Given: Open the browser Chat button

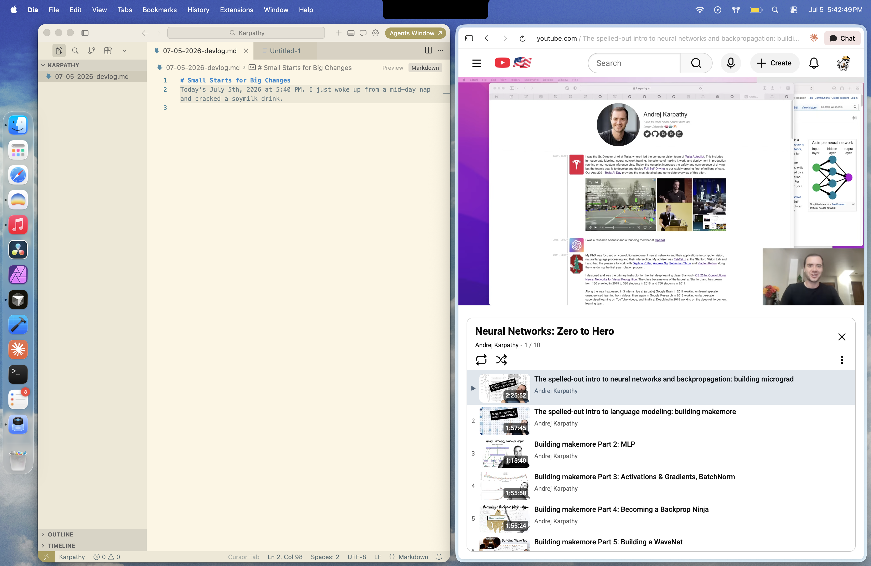Looking at the screenshot, I should point(842,38).
